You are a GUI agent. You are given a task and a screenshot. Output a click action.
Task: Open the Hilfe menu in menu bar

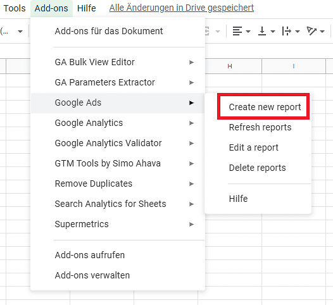point(87,8)
